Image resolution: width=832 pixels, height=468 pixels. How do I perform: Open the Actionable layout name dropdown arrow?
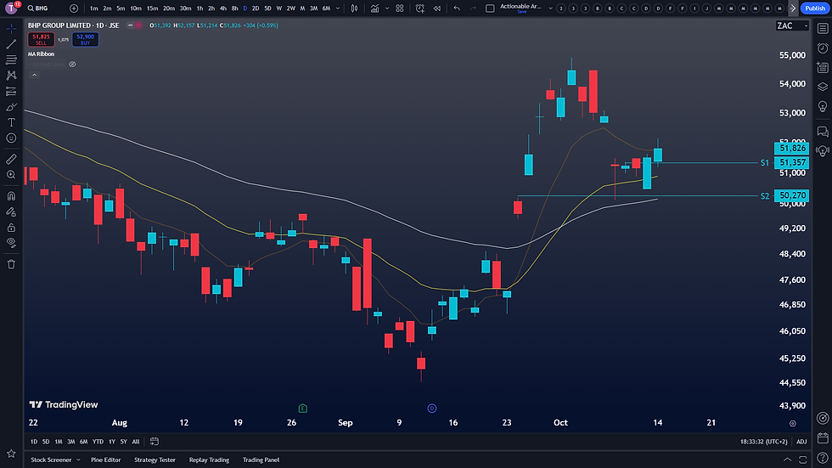pyautogui.click(x=550, y=8)
